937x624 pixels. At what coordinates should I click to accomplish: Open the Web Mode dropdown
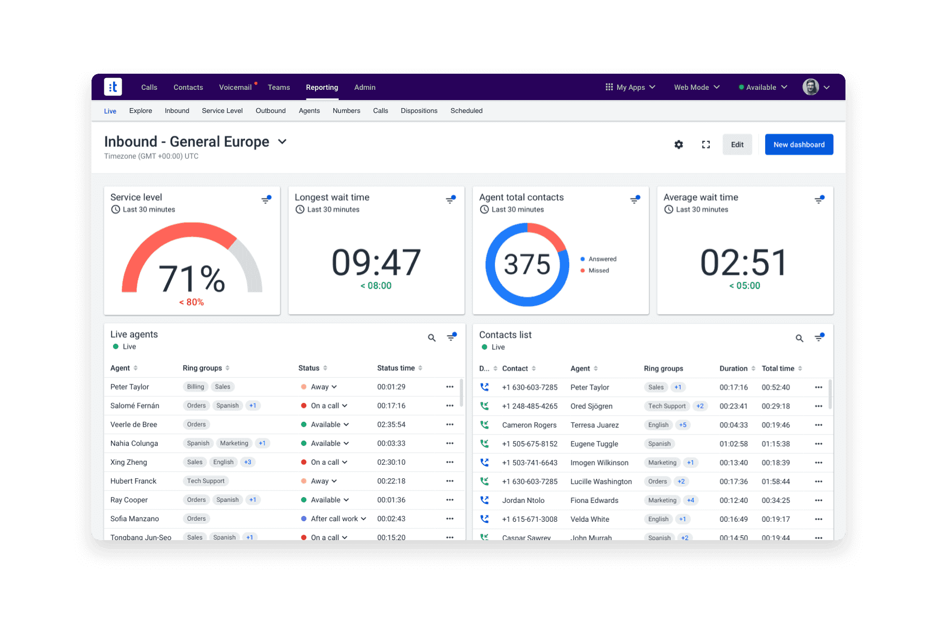pos(696,87)
